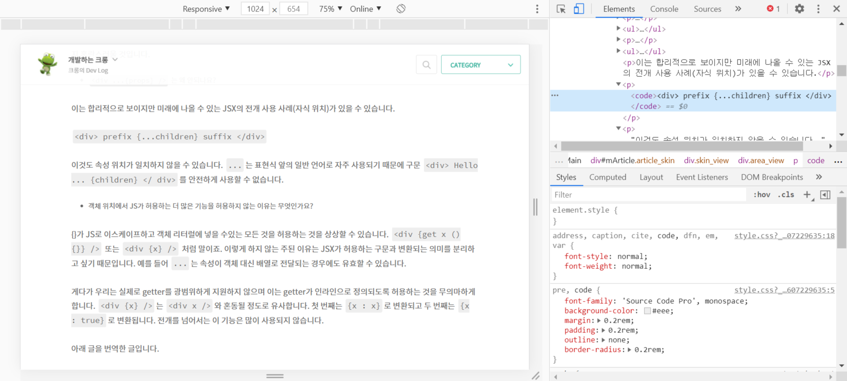The image size is (847, 381).
Task: Toggle the device toolbar icon
Action: click(579, 9)
